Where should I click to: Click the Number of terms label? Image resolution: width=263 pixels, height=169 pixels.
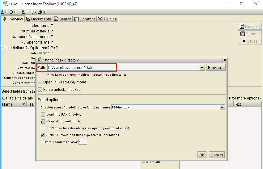pos(36,42)
